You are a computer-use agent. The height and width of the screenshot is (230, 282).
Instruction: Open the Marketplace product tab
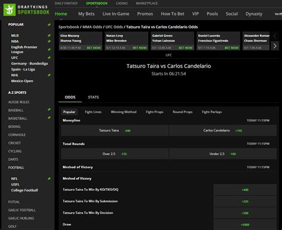point(147,4)
